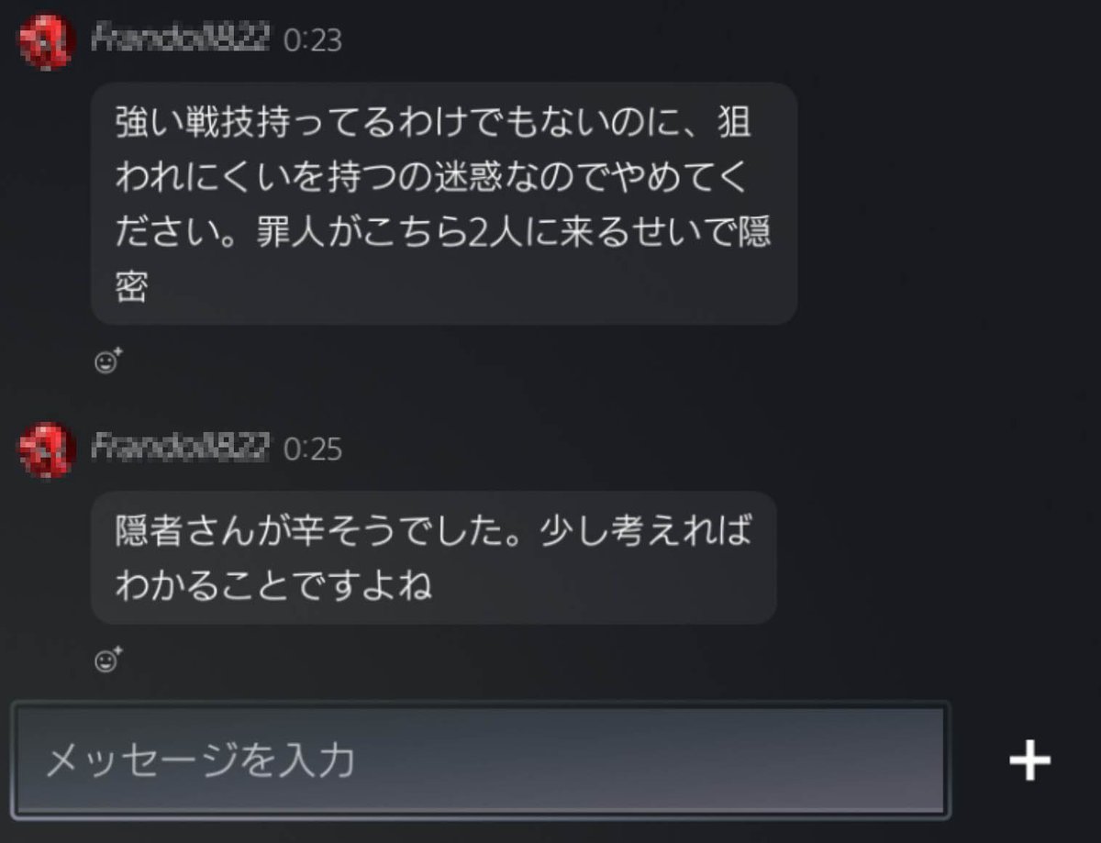Open the sender's avatar beside the 0:23 message
This screenshot has width=1101, height=843.
47,41
